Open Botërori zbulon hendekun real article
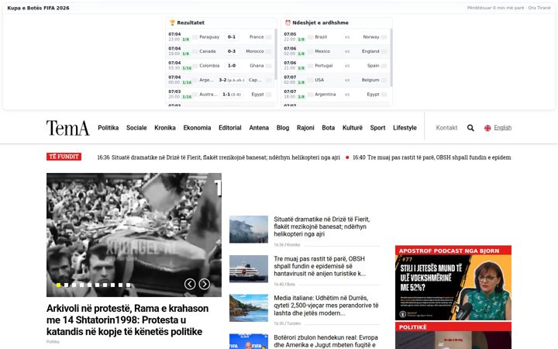This screenshot has width=558, height=349. click(x=325, y=341)
